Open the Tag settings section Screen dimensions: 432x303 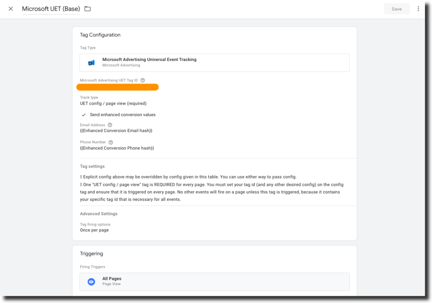(92, 167)
